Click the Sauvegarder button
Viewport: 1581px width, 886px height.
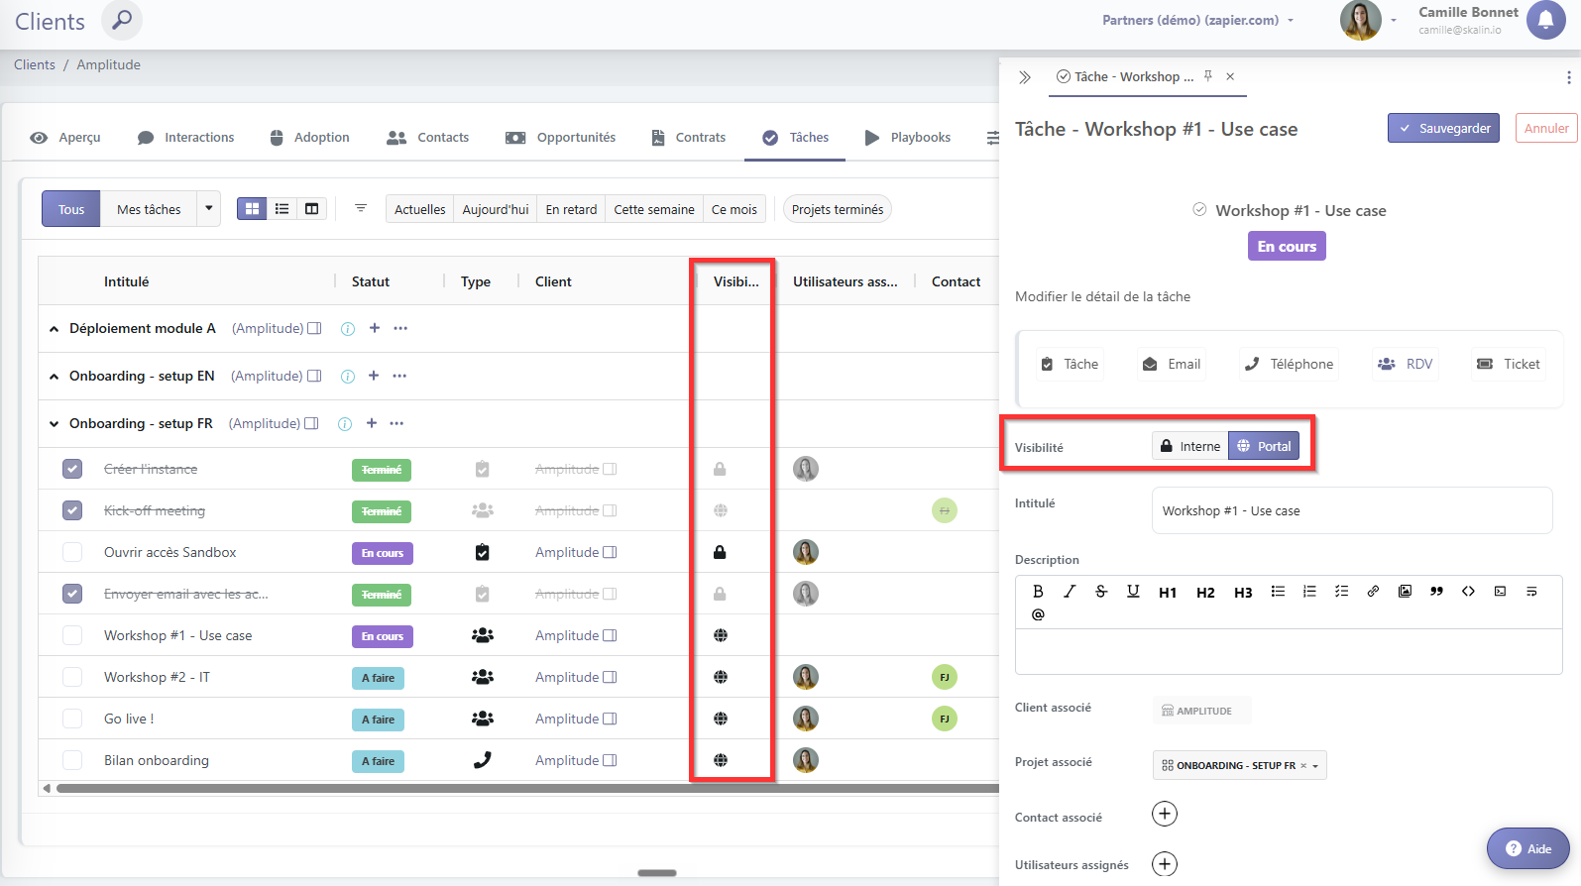(1444, 128)
